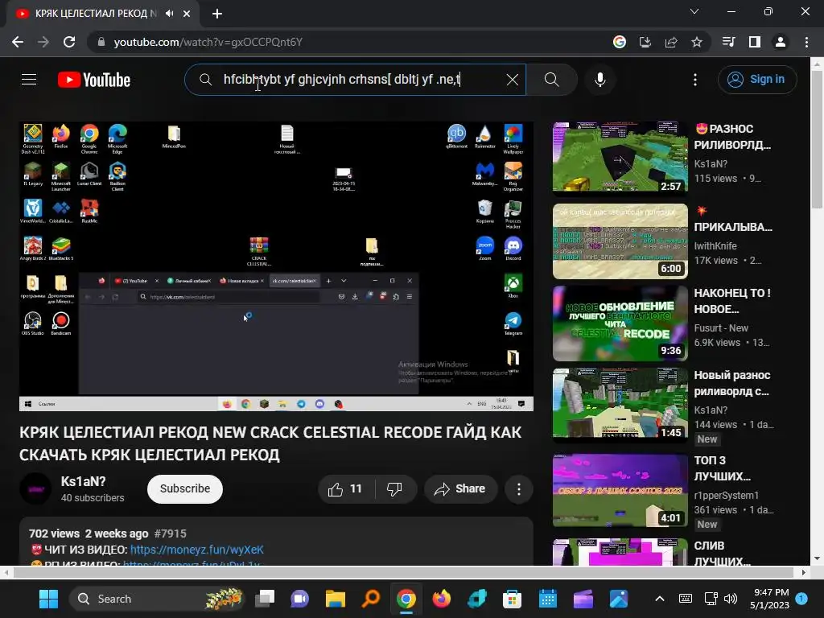Share the video
The width and height of the screenshot is (824, 618).
point(459,488)
